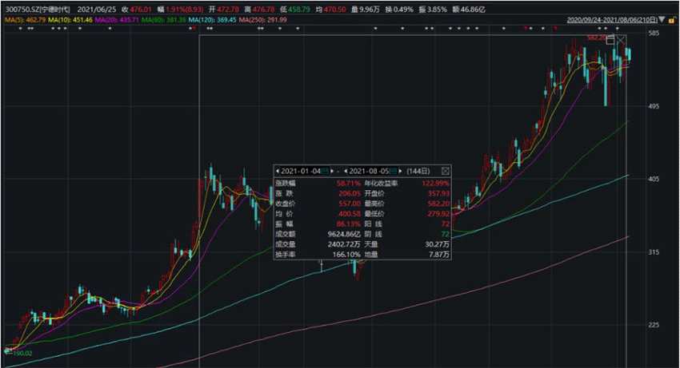Click the 225 price axis label
This screenshot has width=680, height=368.
(x=654, y=325)
